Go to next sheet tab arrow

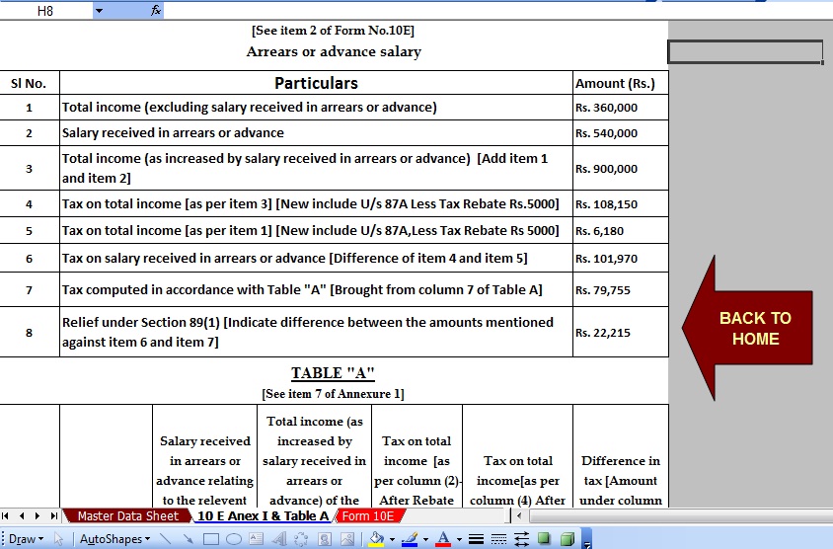pyautogui.click(x=38, y=515)
